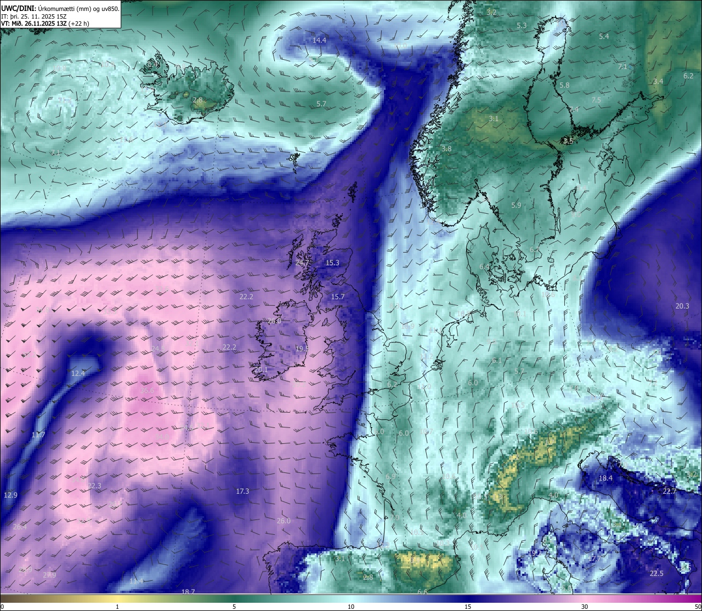Image resolution: width=702 pixels, height=611 pixels.
Task: Select the 5.3 value label
Action: [522, 26]
